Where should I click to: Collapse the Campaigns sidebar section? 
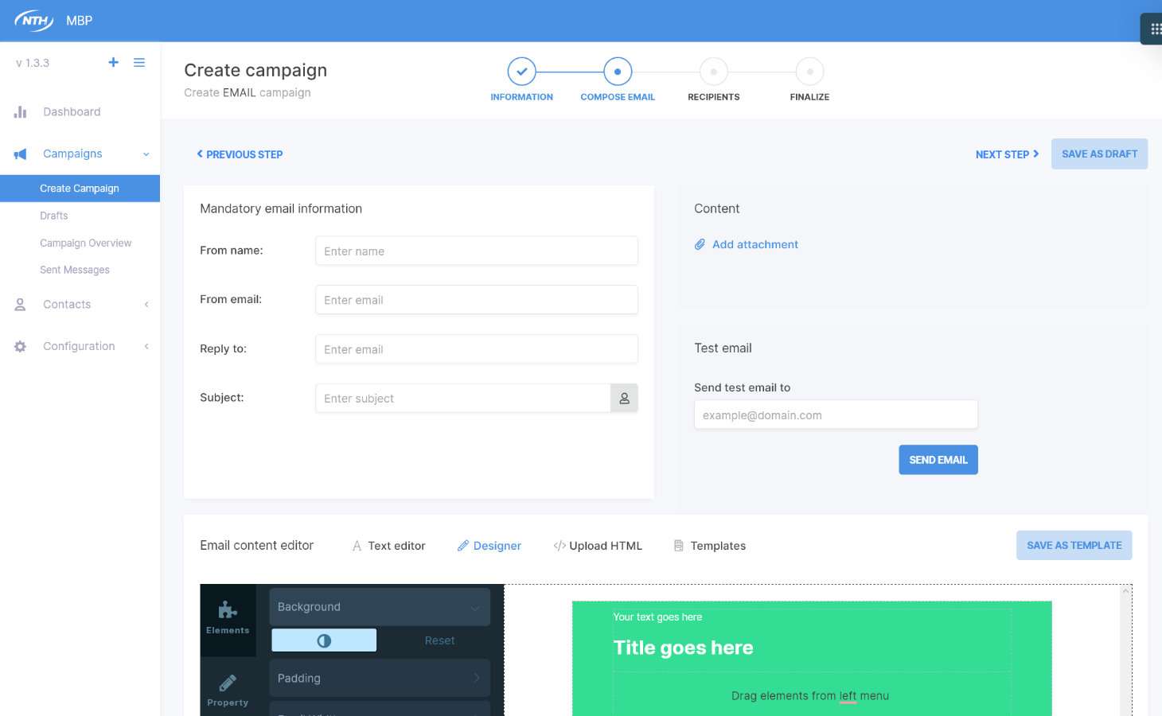[146, 154]
